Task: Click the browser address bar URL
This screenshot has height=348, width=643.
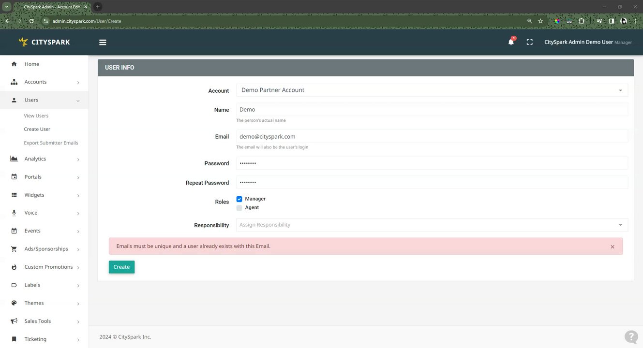Action: coord(87,21)
